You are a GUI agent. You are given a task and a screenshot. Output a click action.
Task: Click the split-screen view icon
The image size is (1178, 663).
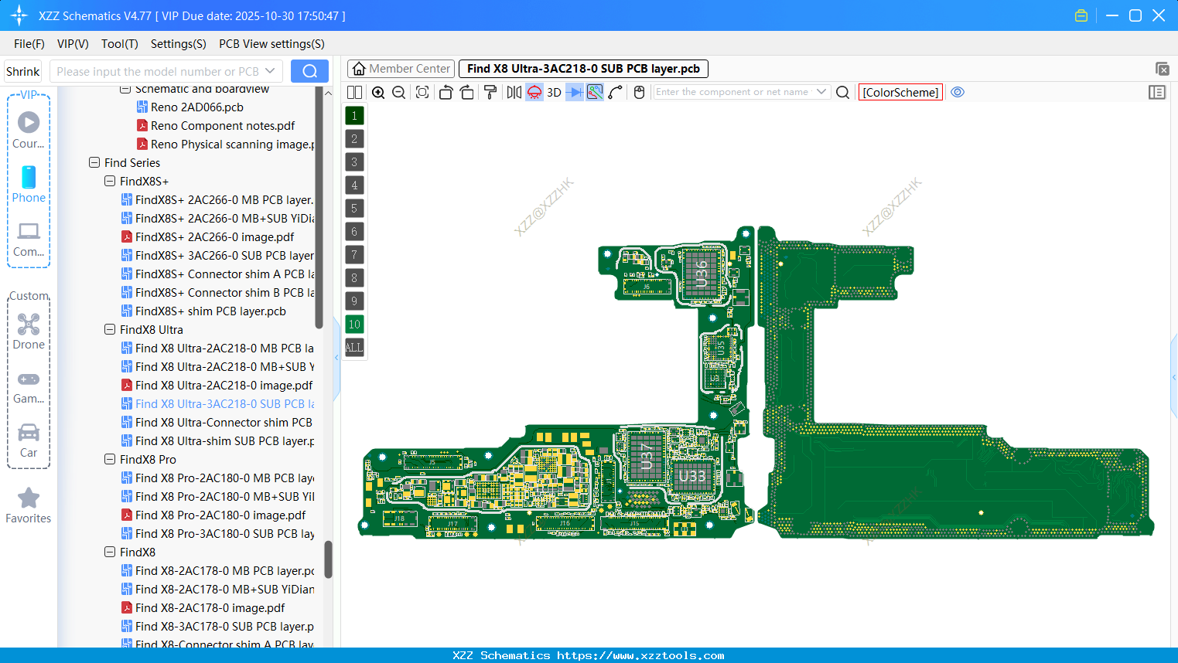pos(355,92)
